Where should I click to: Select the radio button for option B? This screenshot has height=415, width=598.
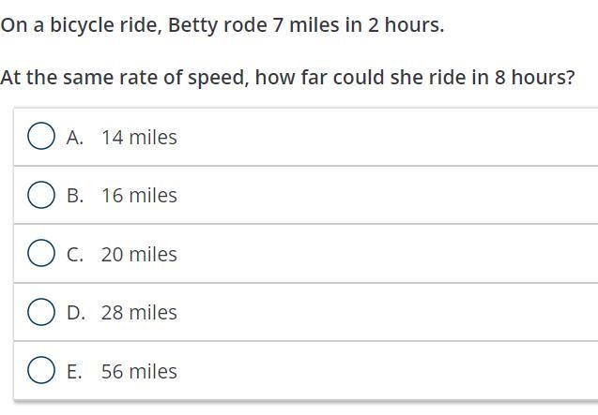pyautogui.click(x=41, y=195)
